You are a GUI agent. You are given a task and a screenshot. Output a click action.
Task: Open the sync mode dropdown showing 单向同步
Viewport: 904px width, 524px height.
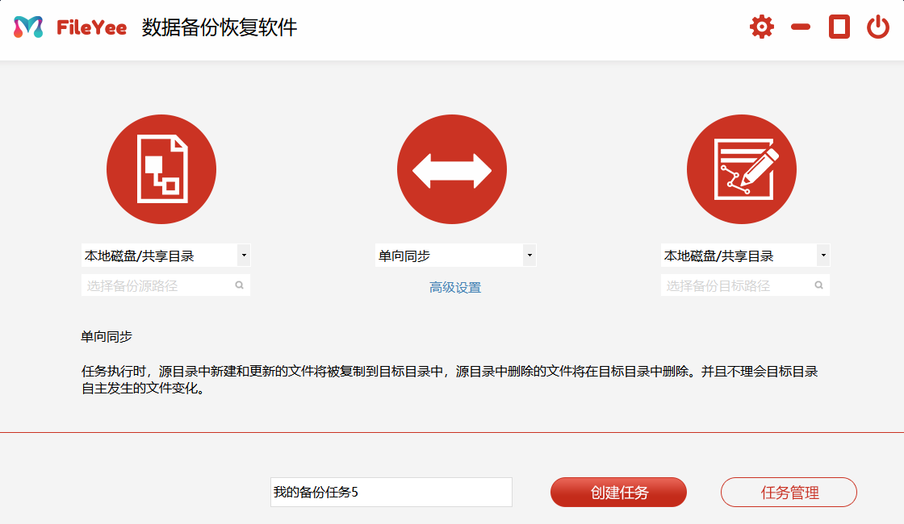tap(444, 255)
